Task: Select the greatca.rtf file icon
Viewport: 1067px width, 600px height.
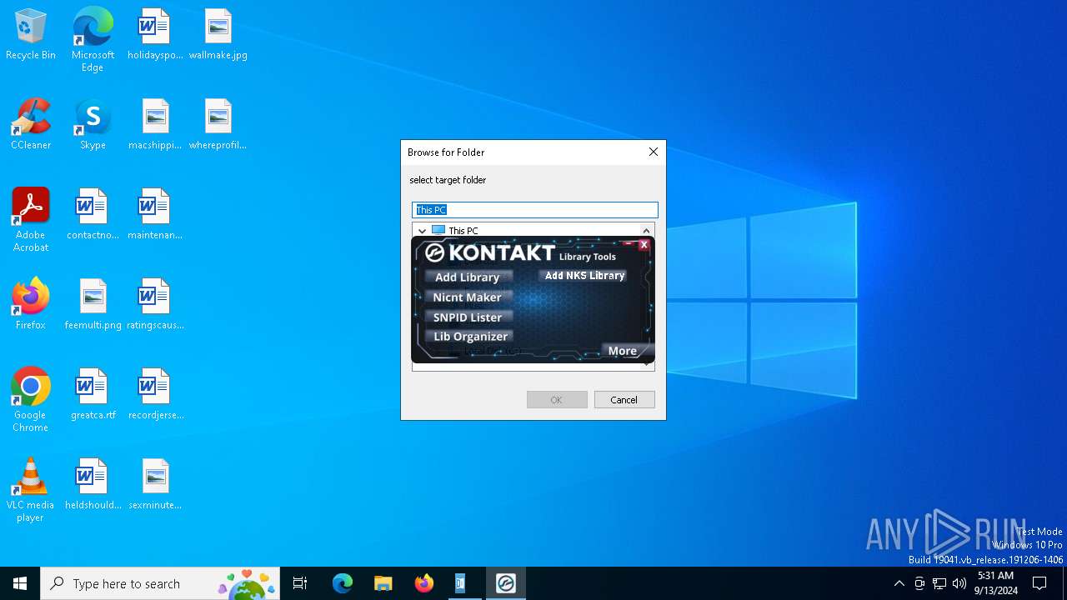Action: tap(93, 394)
